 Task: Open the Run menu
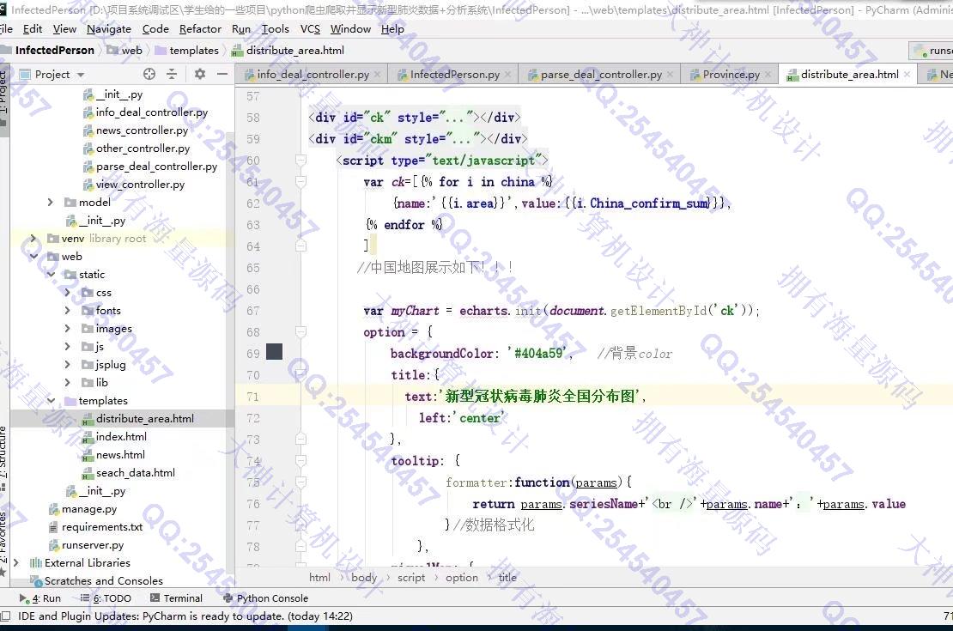click(241, 28)
